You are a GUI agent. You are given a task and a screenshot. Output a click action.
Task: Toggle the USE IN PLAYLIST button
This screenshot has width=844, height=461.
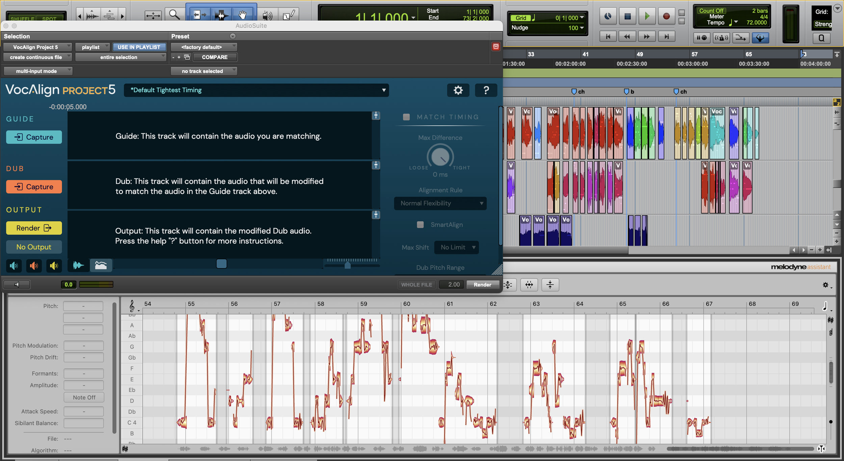pyautogui.click(x=139, y=47)
